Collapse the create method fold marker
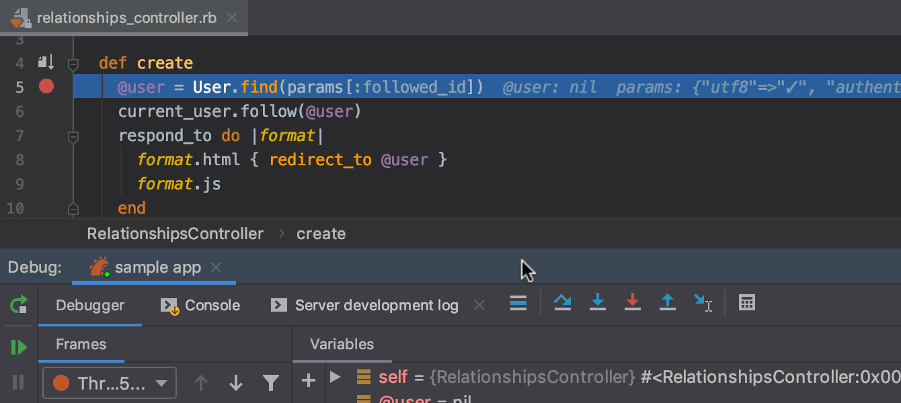The width and height of the screenshot is (901, 403). coord(73,64)
